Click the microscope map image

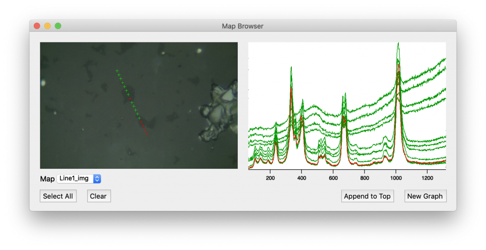[139, 106]
